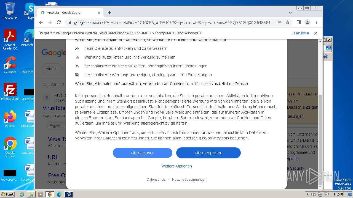Open FileZilla Client desktop icon
The width and height of the screenshot is (353, 198).
click(x=10, y=92)
